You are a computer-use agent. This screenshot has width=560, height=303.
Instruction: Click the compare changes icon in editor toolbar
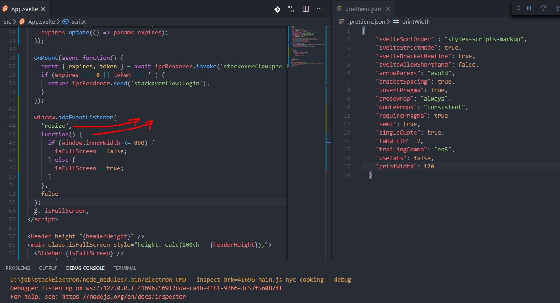coord(291,8)
